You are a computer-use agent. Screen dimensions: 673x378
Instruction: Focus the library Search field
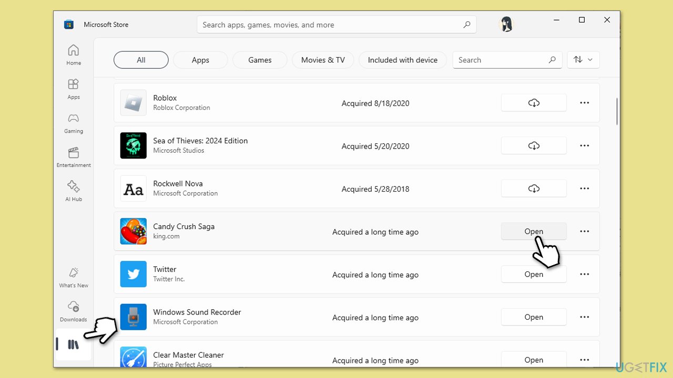tap(507, 60)
